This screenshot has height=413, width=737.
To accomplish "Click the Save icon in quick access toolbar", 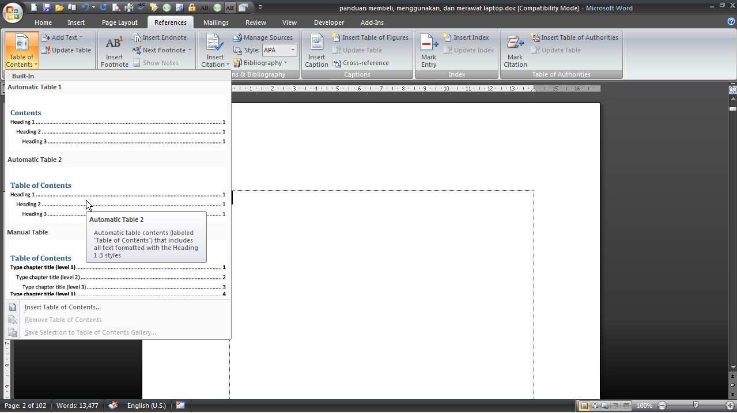I will click(47, 7).
